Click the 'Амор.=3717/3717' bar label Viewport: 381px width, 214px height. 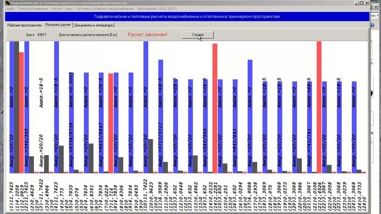[x=160, y=144]
